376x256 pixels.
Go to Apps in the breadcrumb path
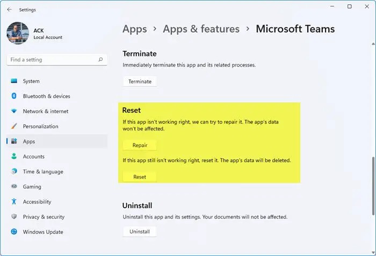(134, 29)
